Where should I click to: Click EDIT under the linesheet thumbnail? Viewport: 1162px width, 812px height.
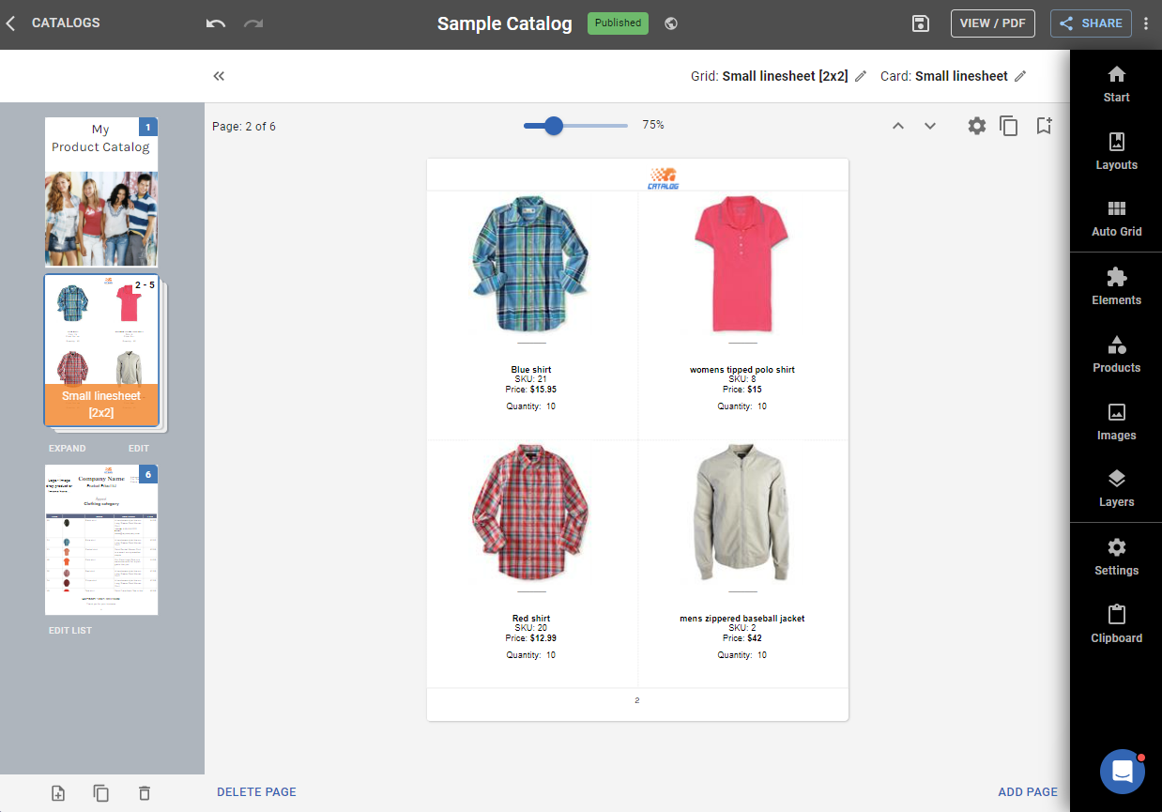click(x=139, y=449)
